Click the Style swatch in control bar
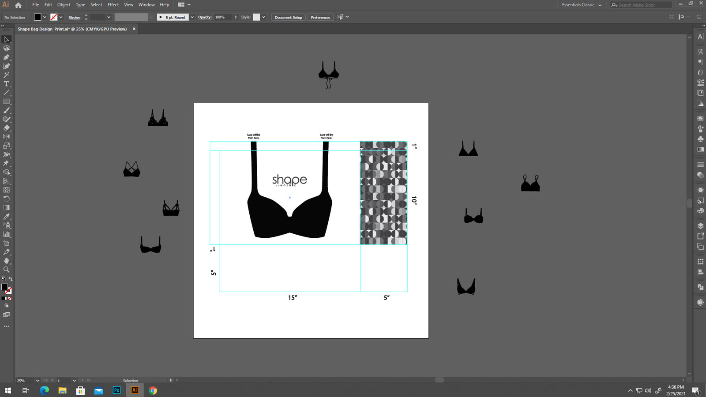706x397 pixels. coord(256,17)
